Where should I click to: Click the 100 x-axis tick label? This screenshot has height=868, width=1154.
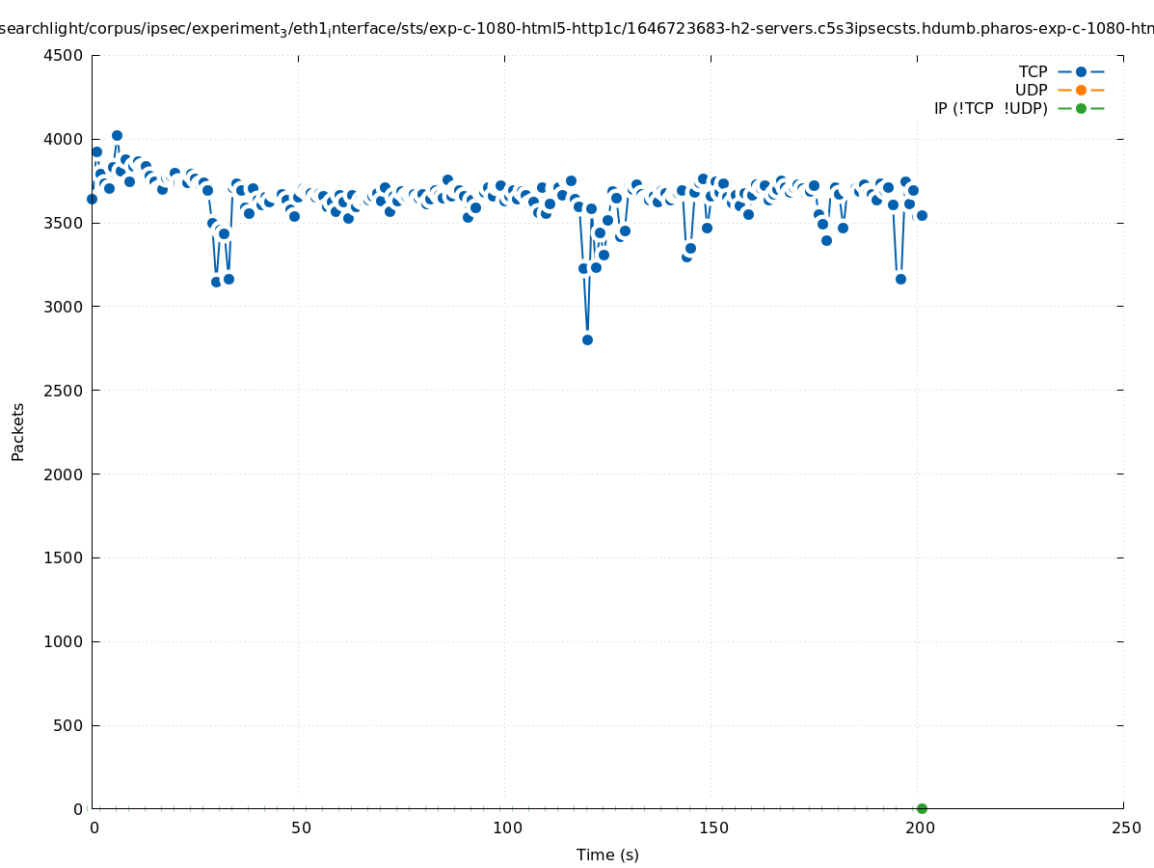[x=507, y=827]
